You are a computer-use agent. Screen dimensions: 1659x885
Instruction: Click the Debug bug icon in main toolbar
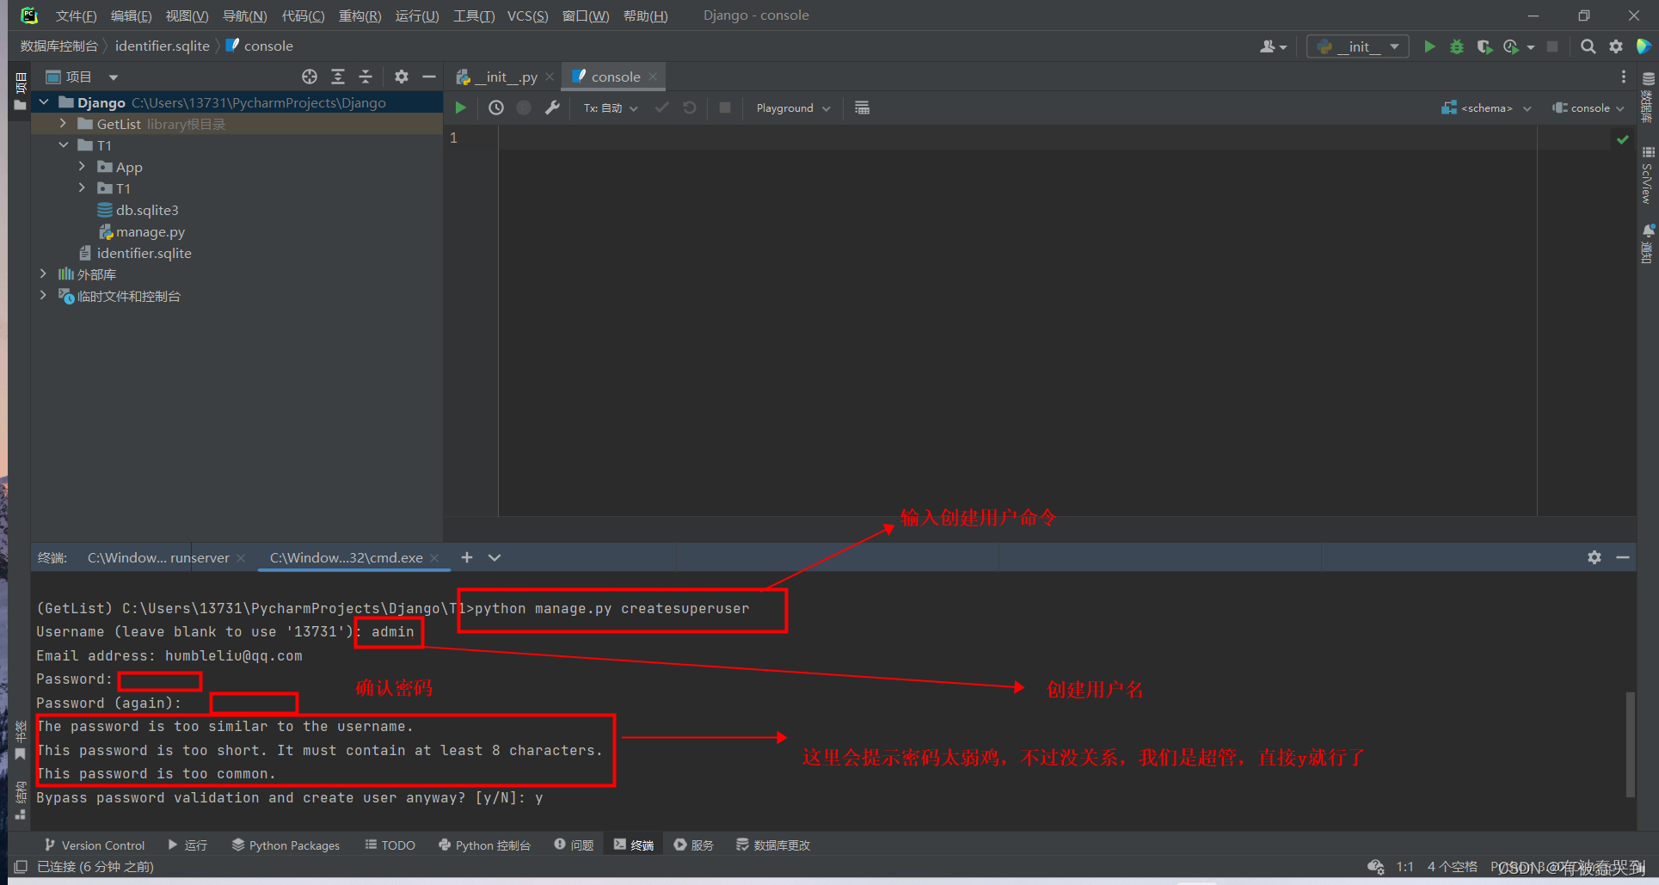[x=1457, y=46]
